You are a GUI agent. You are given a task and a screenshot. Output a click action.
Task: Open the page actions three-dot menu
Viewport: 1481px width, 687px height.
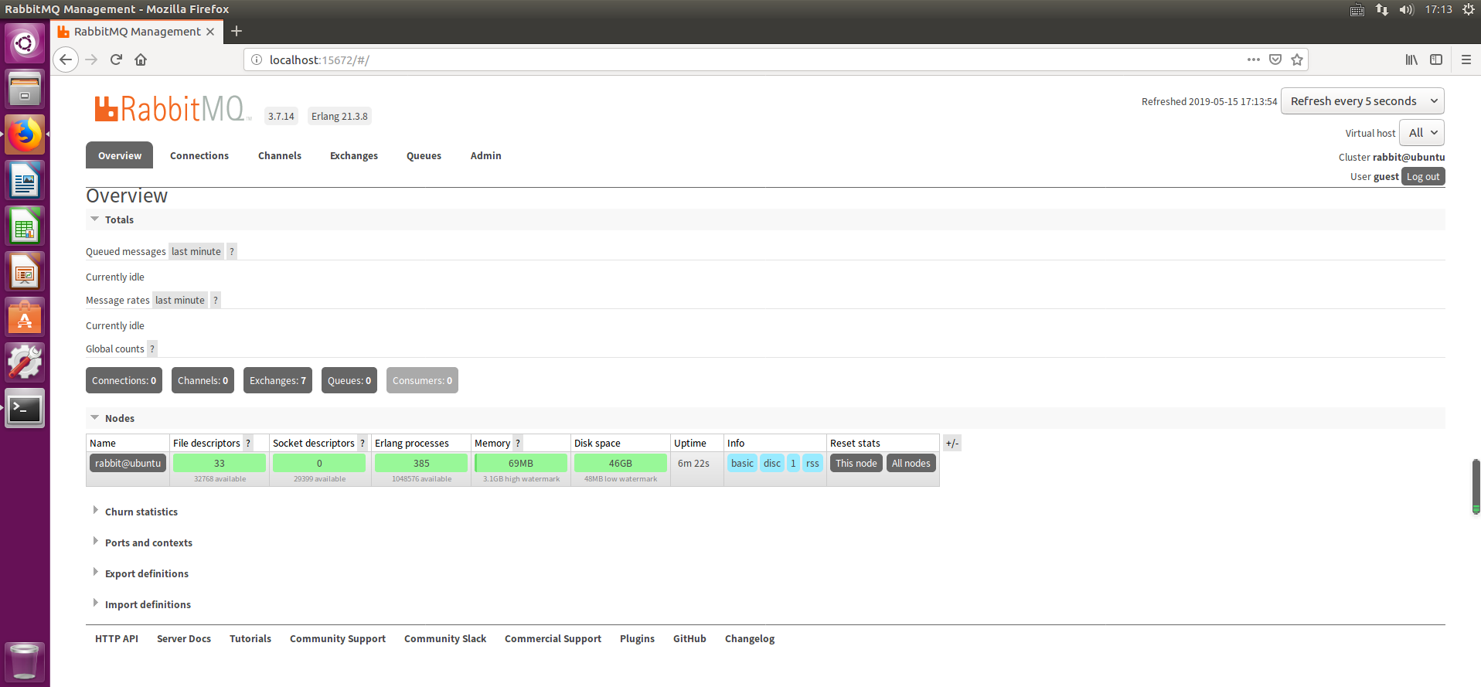(x=1253, y=60)
